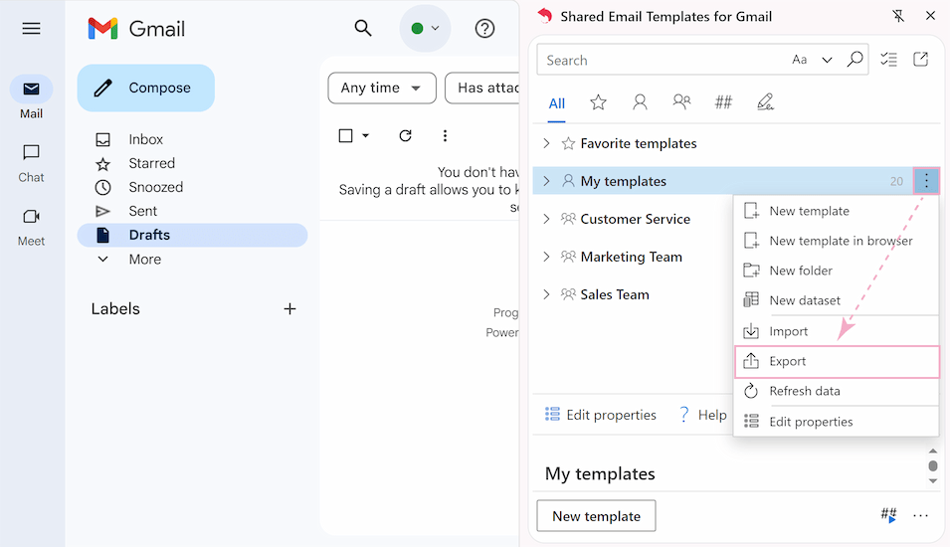Switch to the team templates tab
Screen dimensions: 950x547
click(x=681, y=101)
